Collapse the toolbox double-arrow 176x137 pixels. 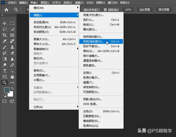pos(2,15)
